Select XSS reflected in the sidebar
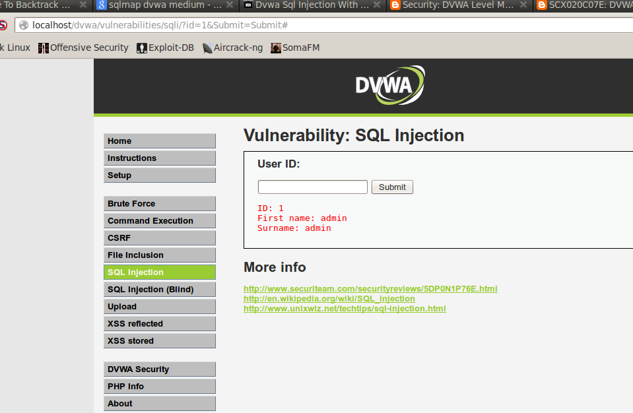The image size is (633, 413). (x=159, y=323)
